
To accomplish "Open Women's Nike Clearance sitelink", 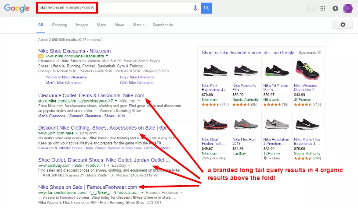I will point(66,77).
